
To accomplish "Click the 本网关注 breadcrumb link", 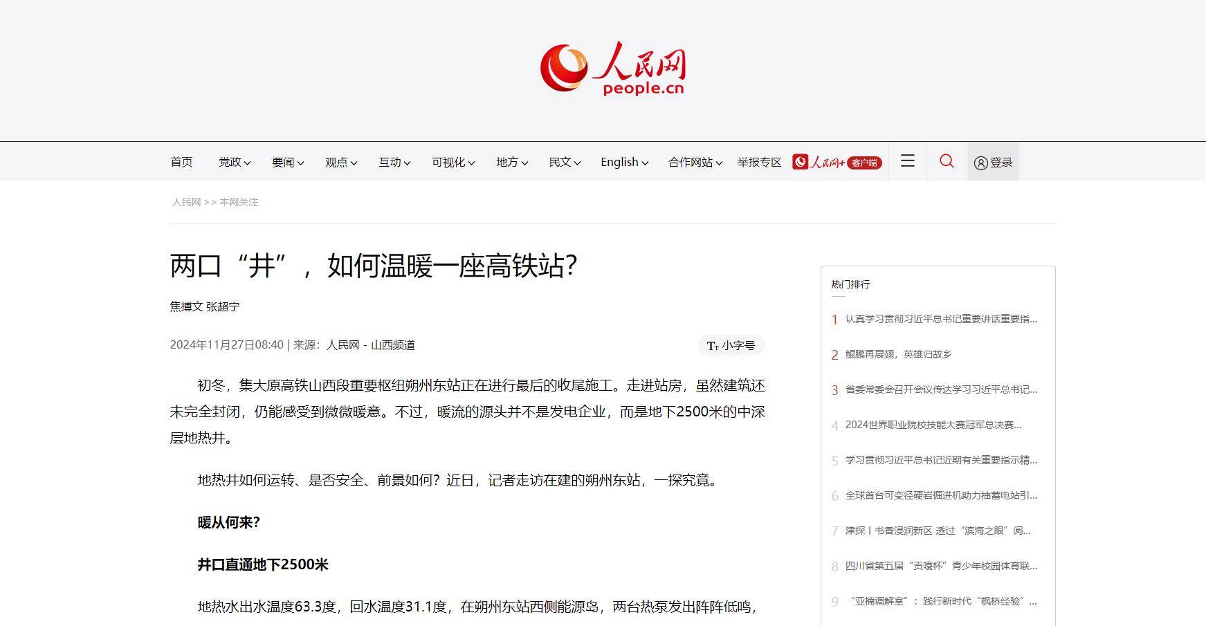I will 239,202.
